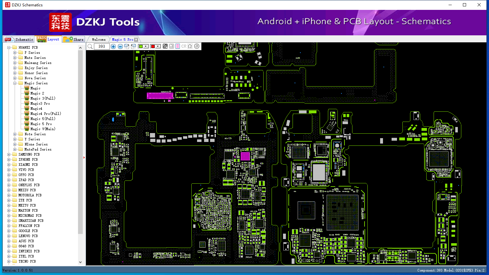Expand the Mate Series folder

(x=15, y=58)
